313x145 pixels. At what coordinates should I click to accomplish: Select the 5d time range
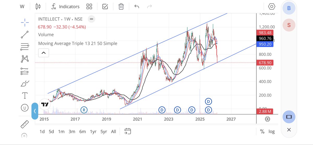pos(51,131)
